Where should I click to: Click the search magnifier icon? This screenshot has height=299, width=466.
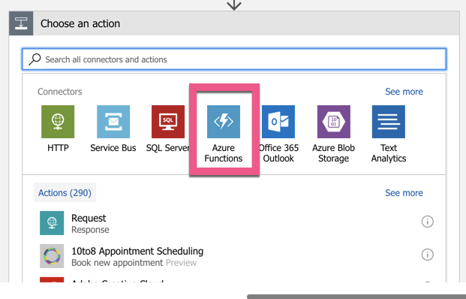tap(35, 59)
